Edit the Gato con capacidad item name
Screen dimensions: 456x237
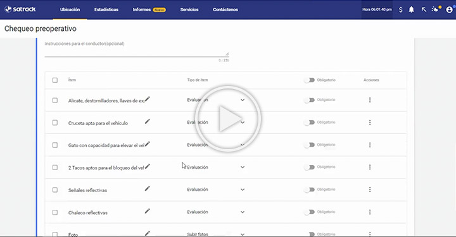pos(148,144)
